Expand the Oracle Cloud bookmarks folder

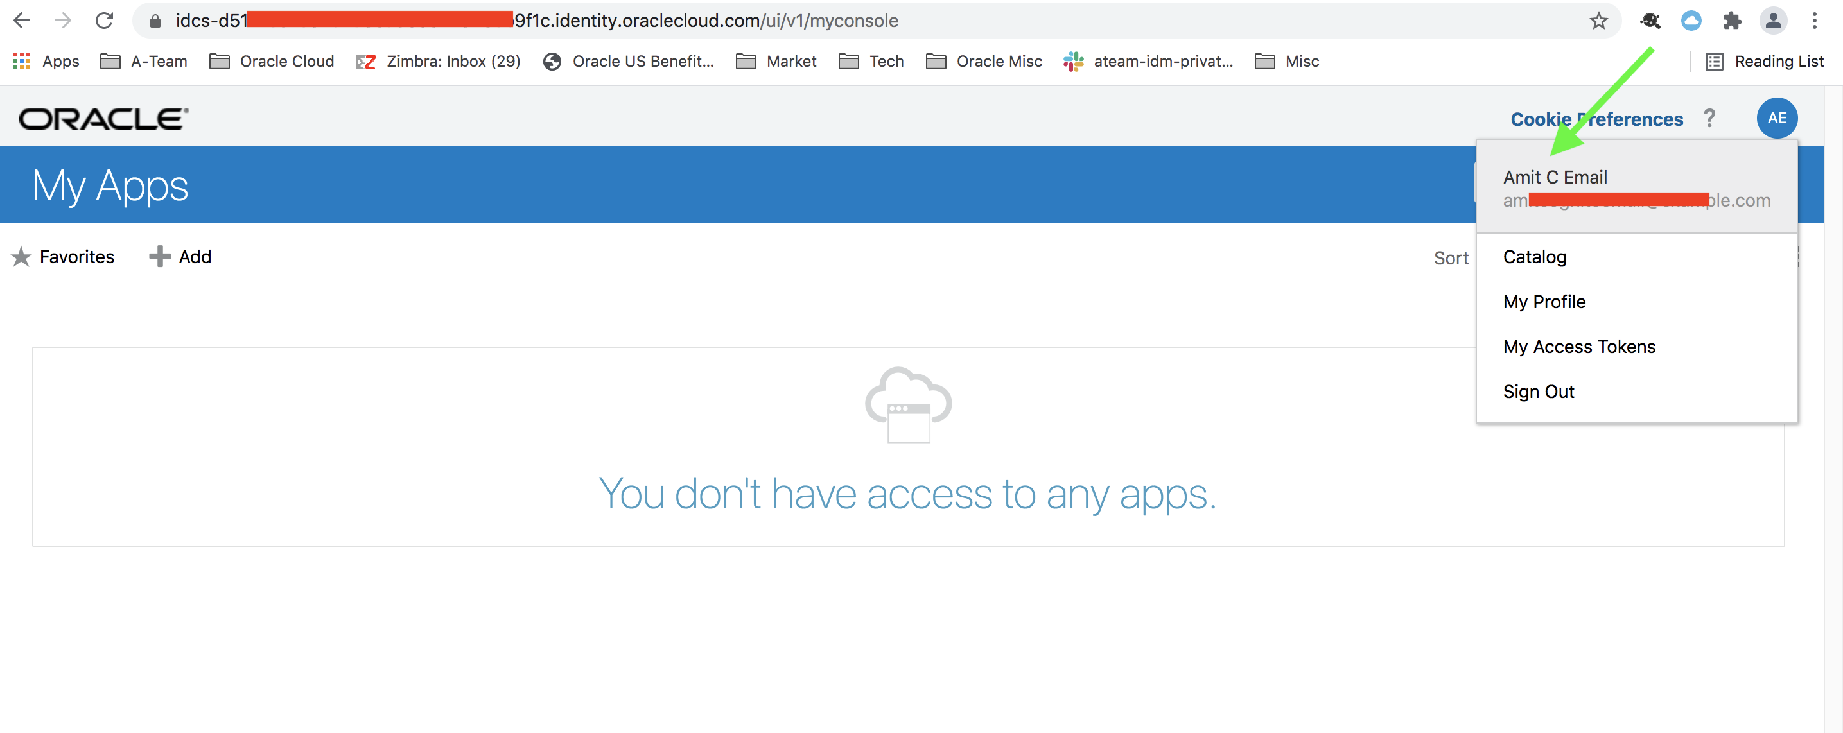pyautogui.click(x=272, y=62)
